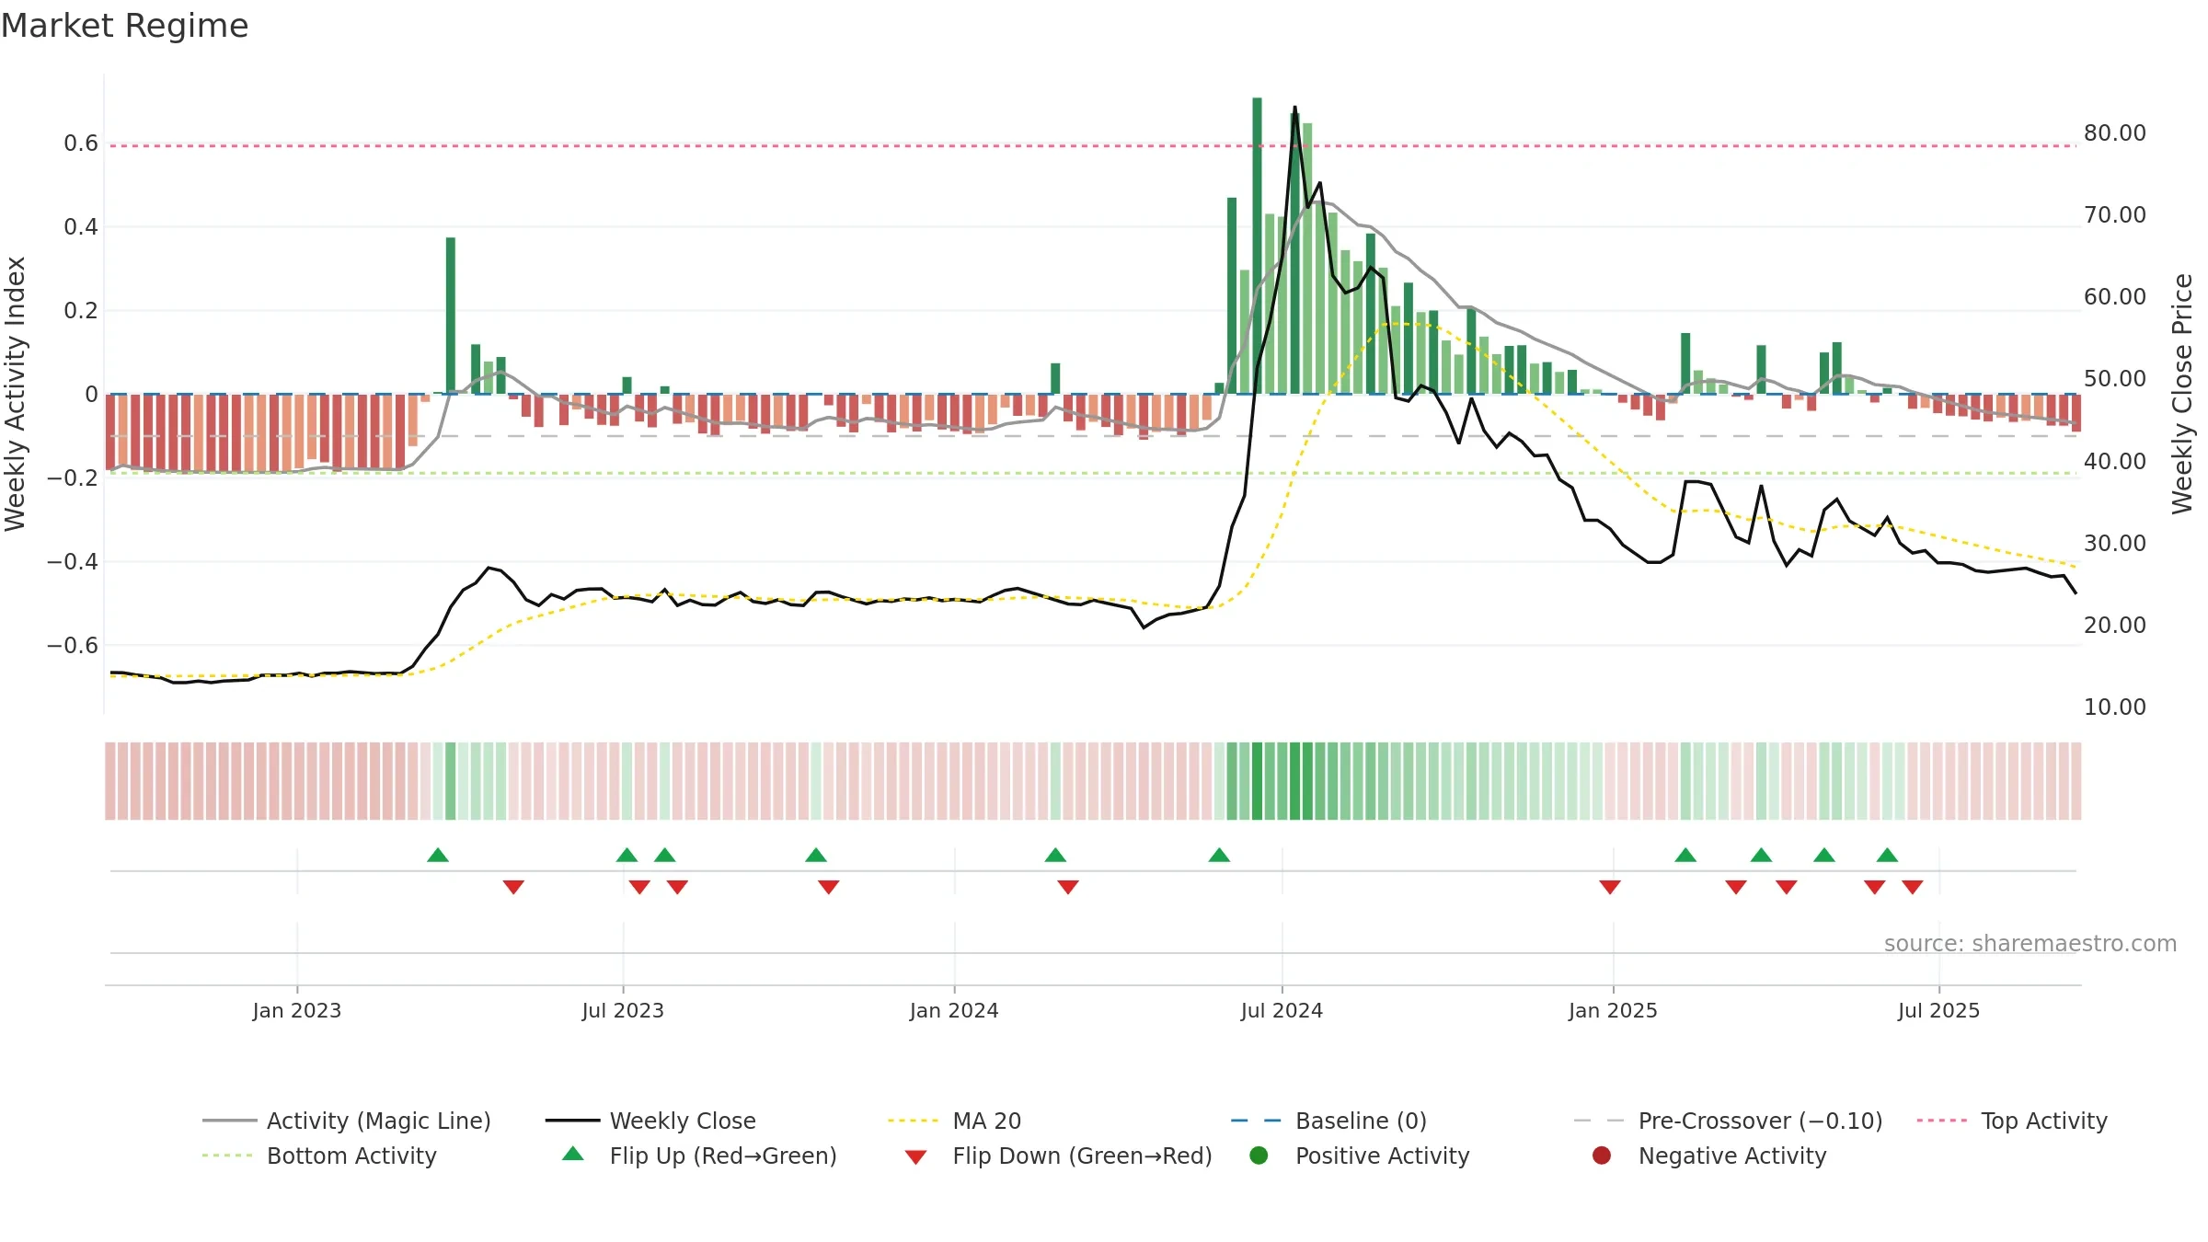Click the red flip-down triangle after Jan 2024

(1068, 887)
